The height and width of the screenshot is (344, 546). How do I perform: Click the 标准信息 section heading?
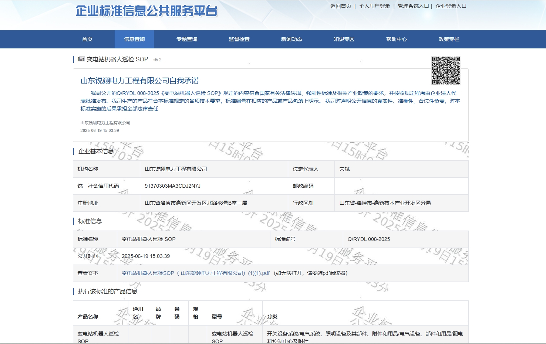[x=90, y=221]
